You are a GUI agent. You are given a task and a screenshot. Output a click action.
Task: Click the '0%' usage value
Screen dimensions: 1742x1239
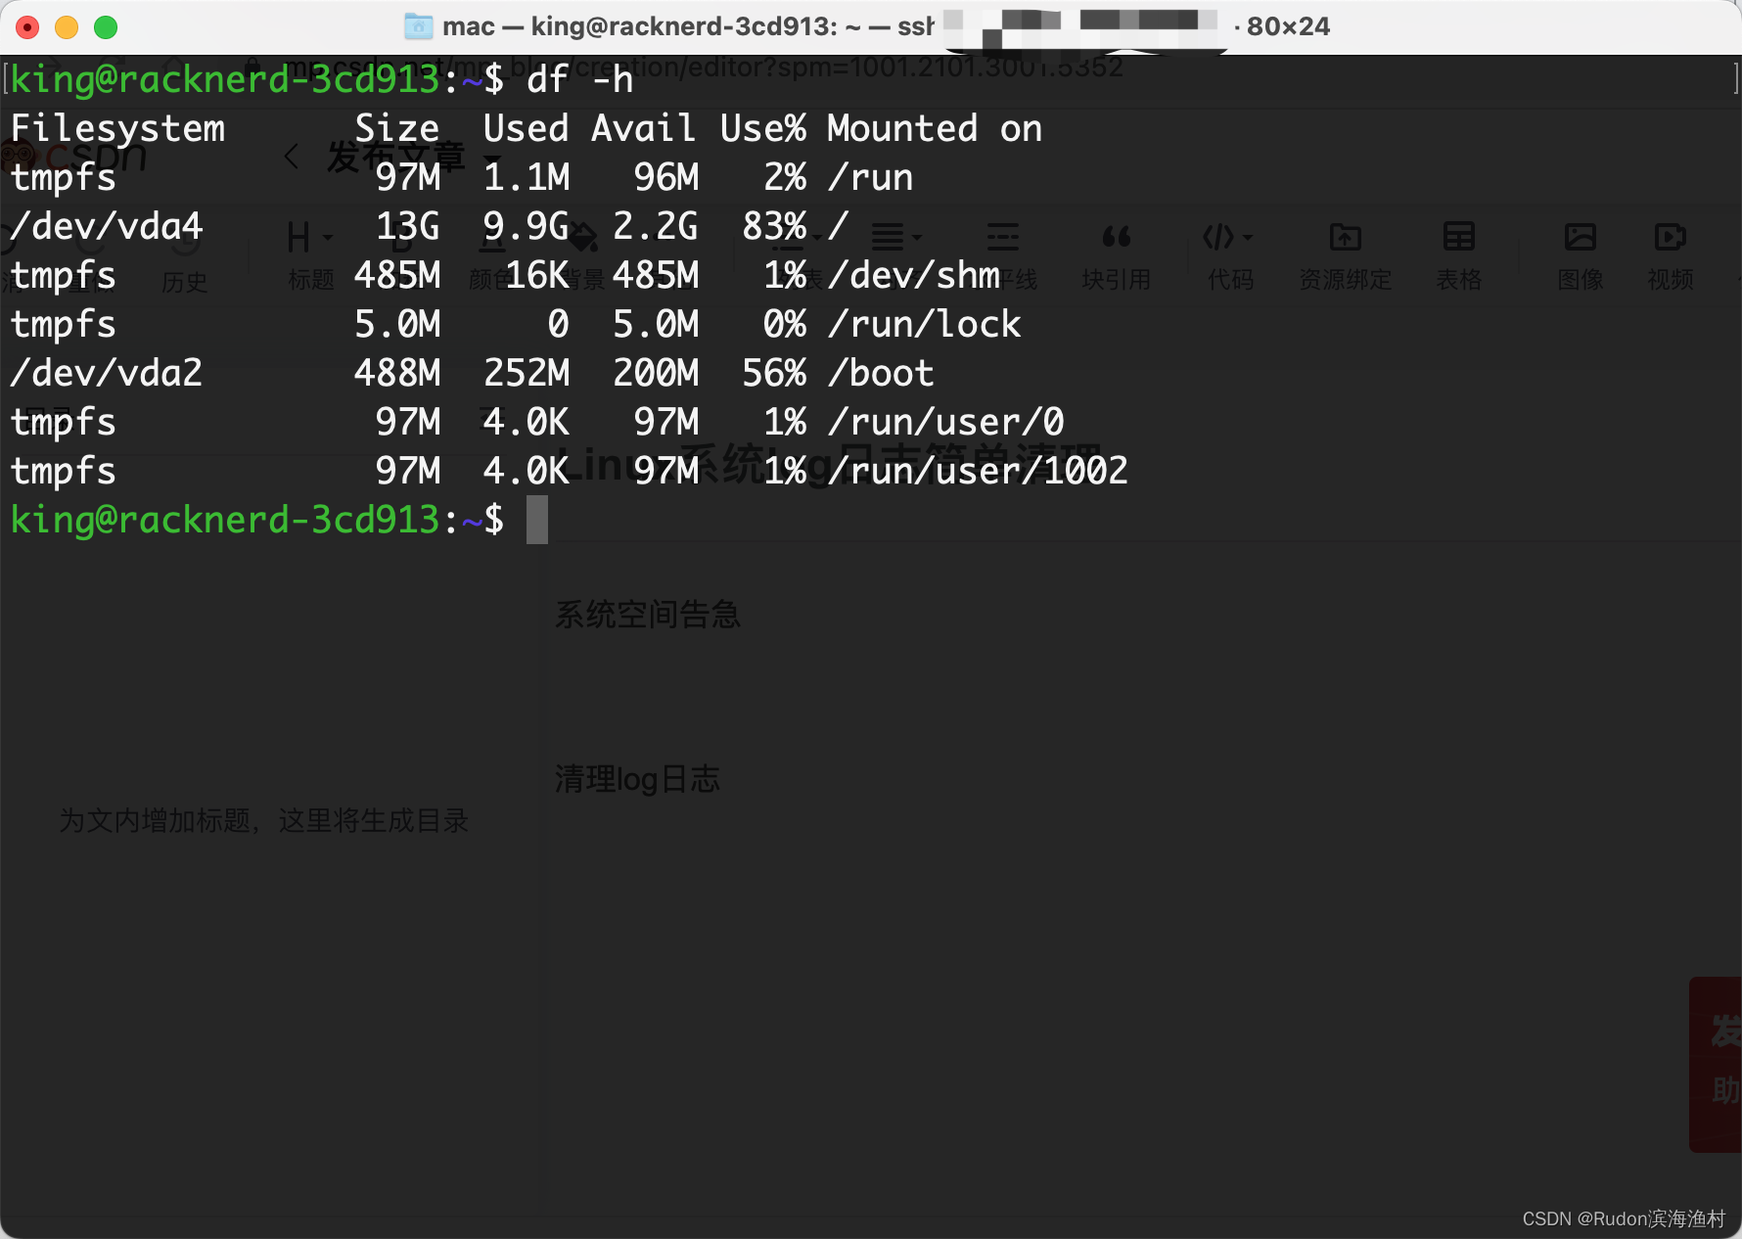785,324
